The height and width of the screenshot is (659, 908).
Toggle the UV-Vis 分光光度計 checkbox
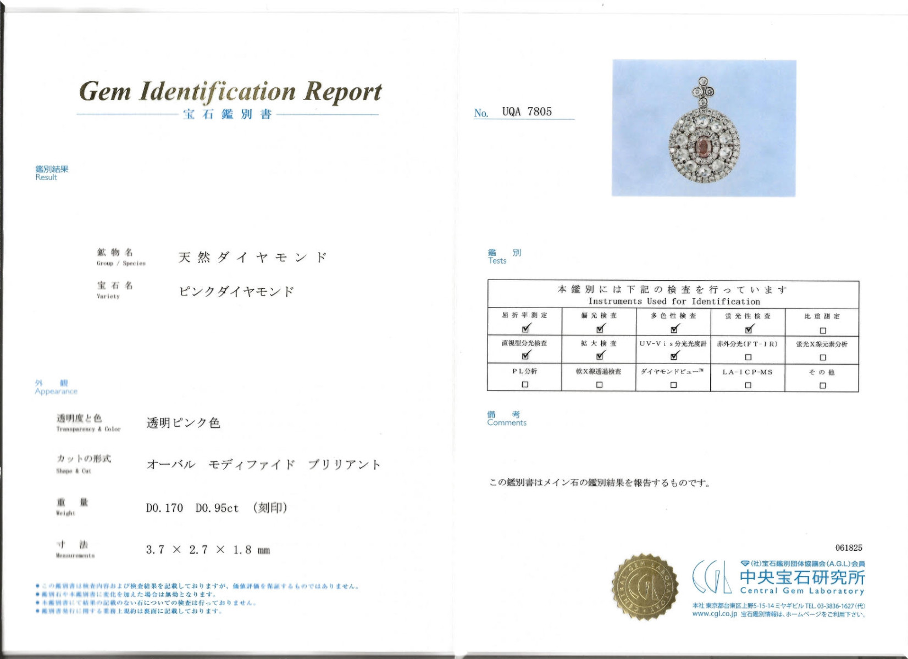pyautogui.click(x=674, y=356)
